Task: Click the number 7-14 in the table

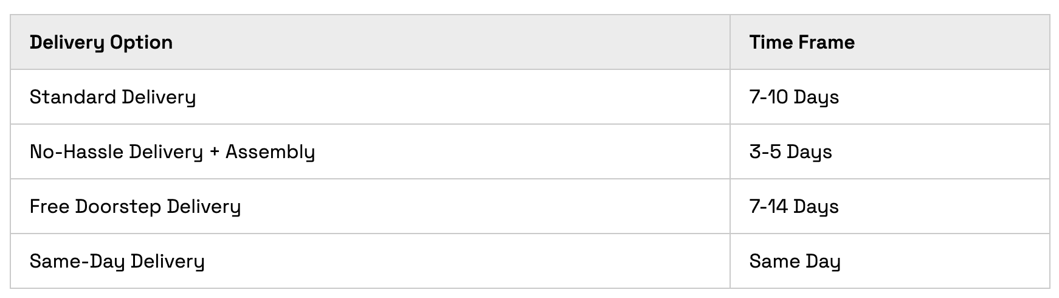Action: point(768,207)
